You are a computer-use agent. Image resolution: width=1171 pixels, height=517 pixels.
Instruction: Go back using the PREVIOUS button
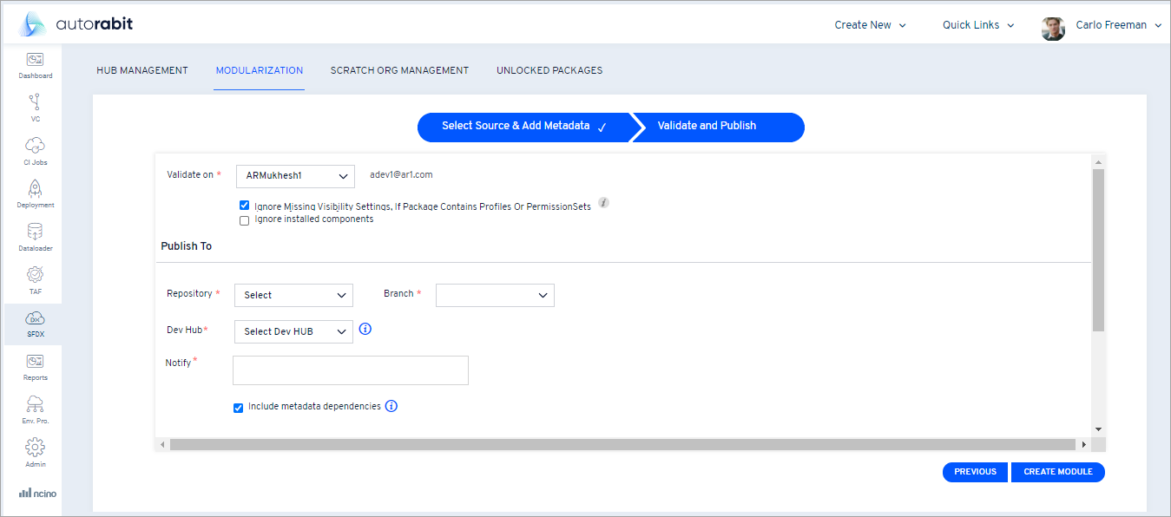point(975,472)
